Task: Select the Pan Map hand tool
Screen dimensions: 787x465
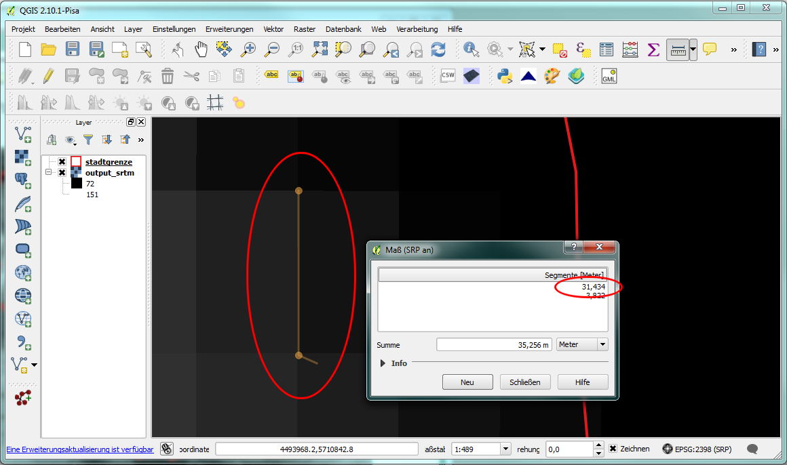Action: 201,49
